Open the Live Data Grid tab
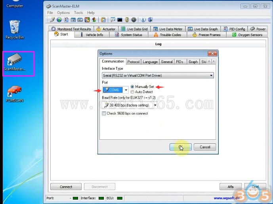The height and width of the screenshot is (204, 273). point(134,29)
